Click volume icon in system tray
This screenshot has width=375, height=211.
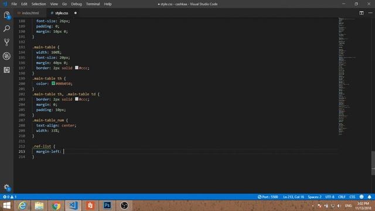click(339, 206)
